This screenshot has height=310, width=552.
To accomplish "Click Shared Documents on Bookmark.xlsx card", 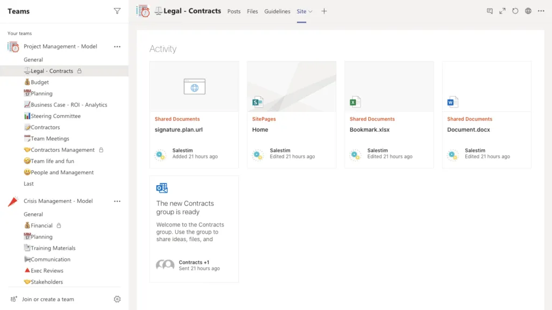I will pos(372,119).
